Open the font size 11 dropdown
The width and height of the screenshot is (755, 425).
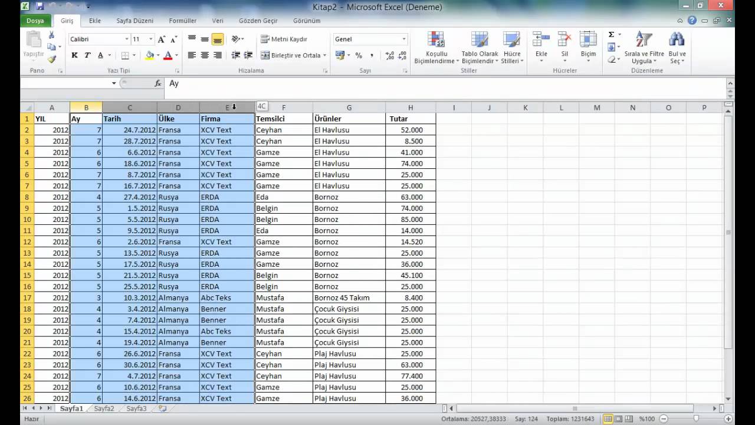pos(150,39)
